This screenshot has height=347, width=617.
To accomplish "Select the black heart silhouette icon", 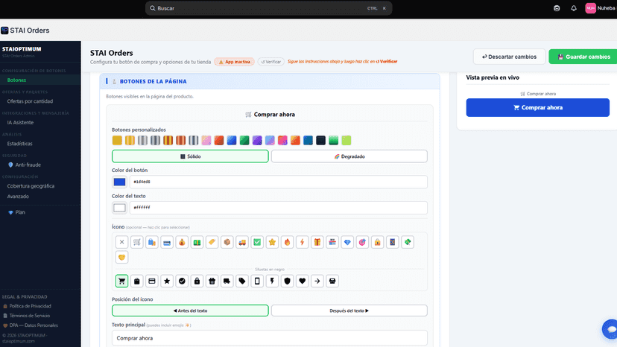I will (x=303, y=281).
